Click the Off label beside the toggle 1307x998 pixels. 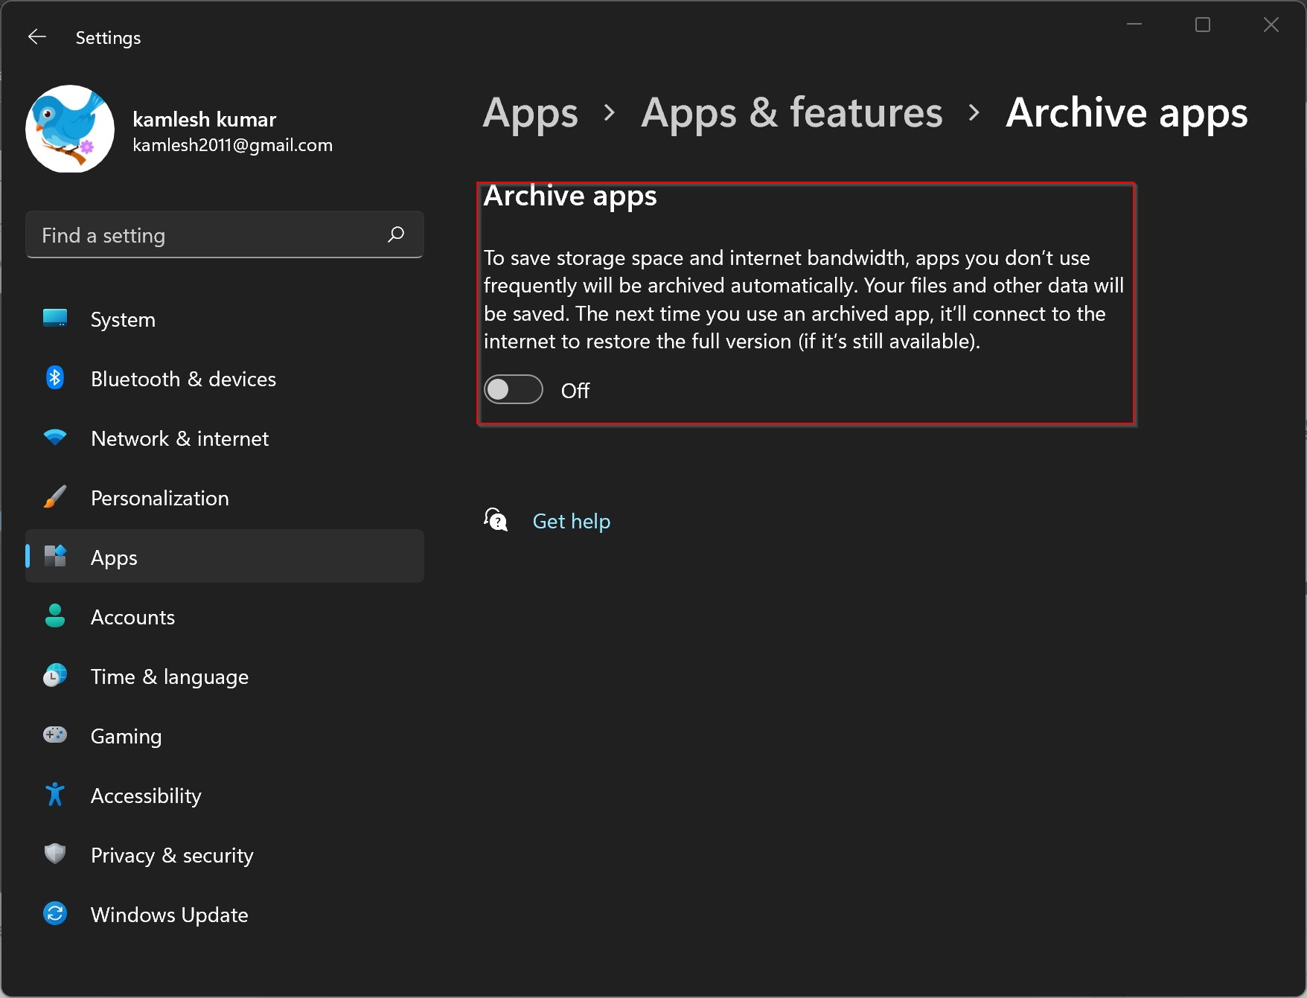(x=575, y=391)
